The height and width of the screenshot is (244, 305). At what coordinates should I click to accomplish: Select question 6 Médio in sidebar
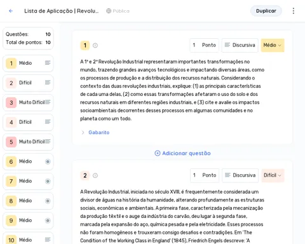[28, 161]
